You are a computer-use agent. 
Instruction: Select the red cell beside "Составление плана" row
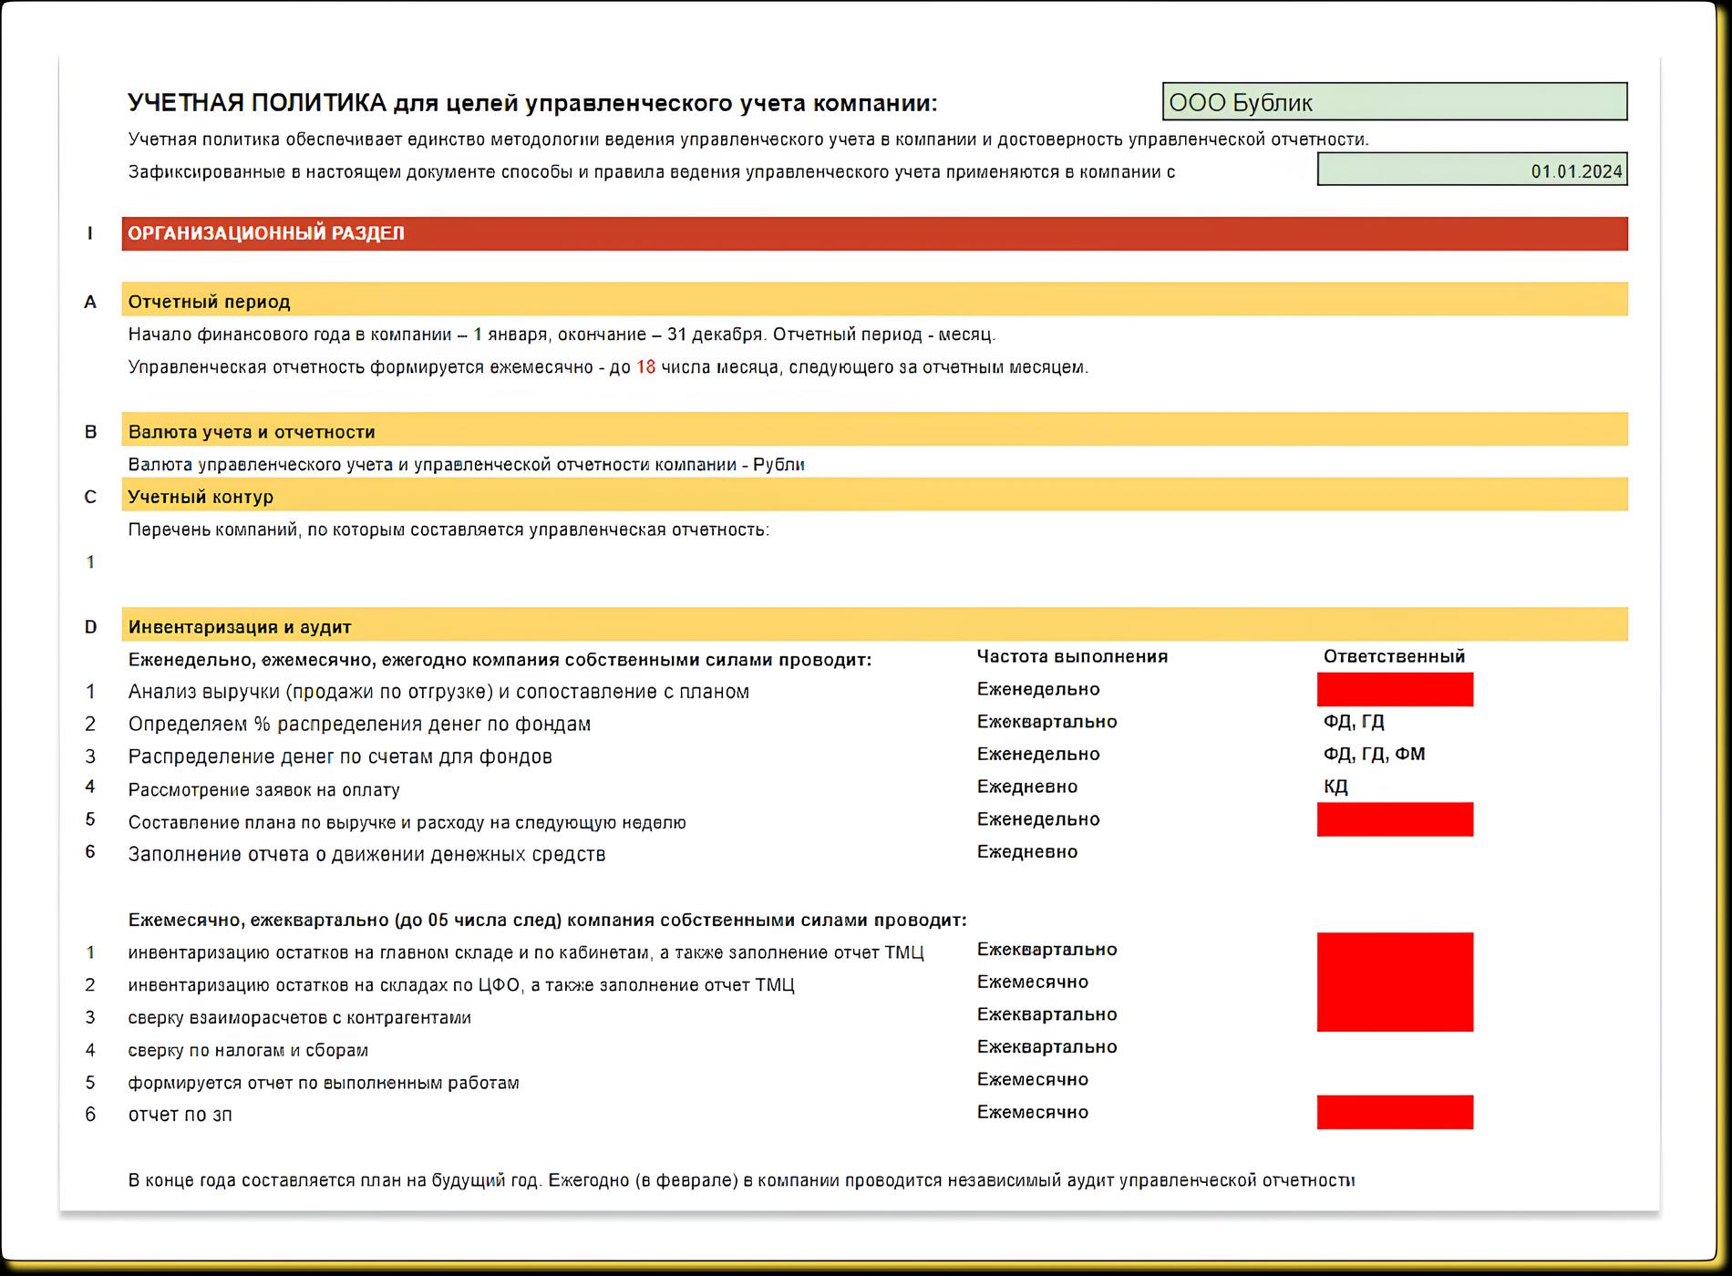[1394, 819]
